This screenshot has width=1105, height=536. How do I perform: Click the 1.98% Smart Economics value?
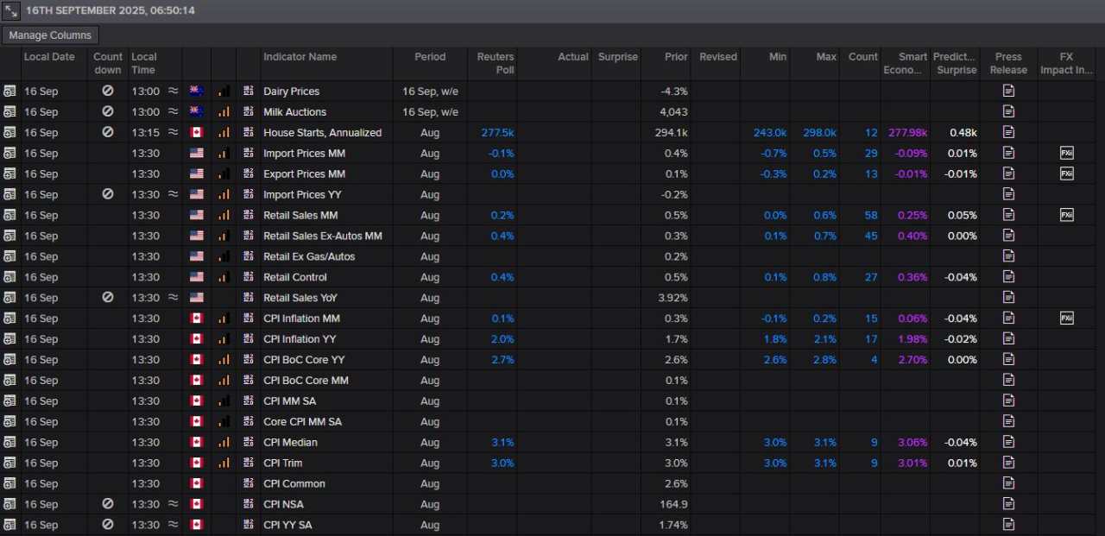[912, 339]
